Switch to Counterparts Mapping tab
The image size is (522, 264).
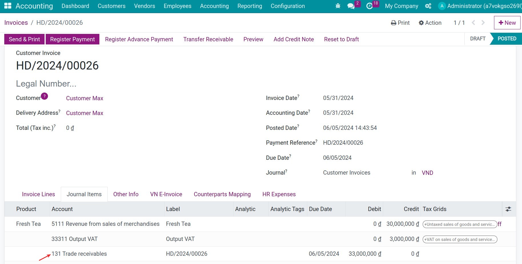[x=222, y=194]
